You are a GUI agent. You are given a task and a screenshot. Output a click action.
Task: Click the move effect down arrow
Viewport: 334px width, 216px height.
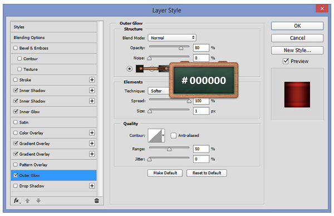[38, 200]
